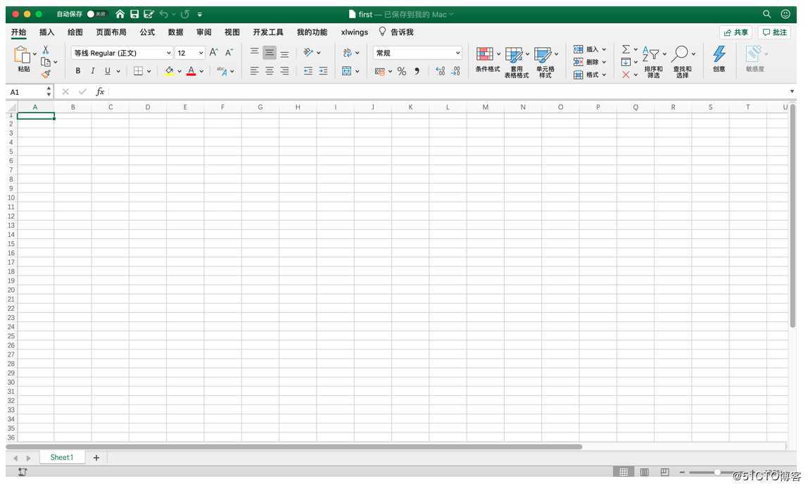Image resolution: width=808 pixels, height=488 pixels.
Task: Click the Wrap Text icon
Action: (347, 53)
